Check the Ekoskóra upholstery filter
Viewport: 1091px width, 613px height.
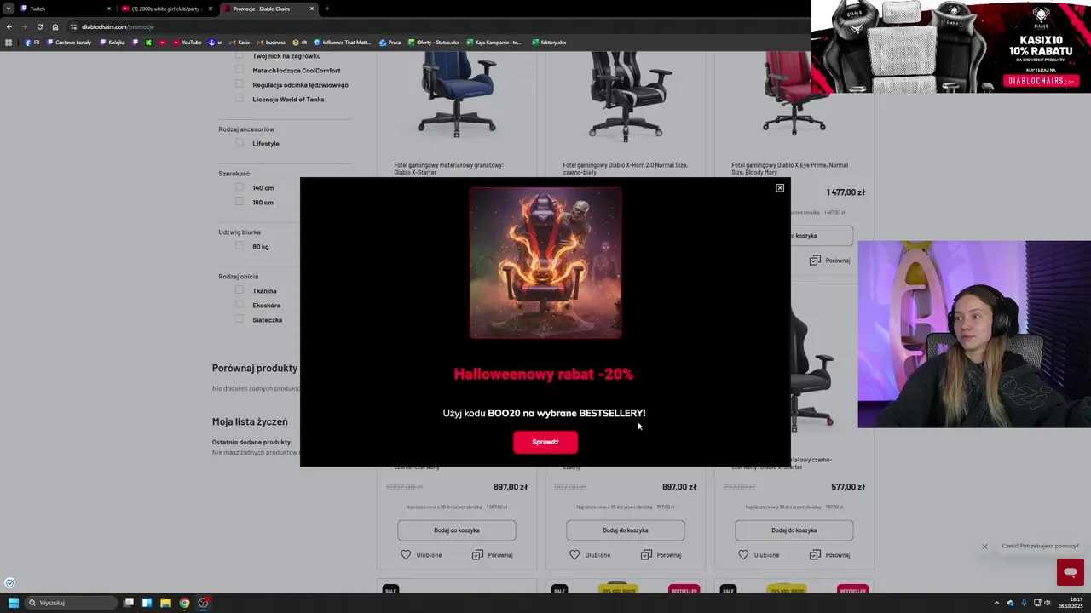(x=240, y=305)
